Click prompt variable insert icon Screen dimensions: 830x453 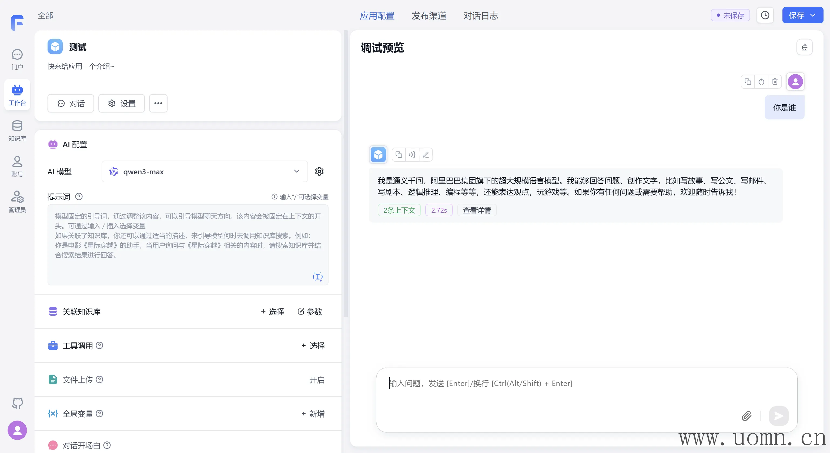coord(317,277)
